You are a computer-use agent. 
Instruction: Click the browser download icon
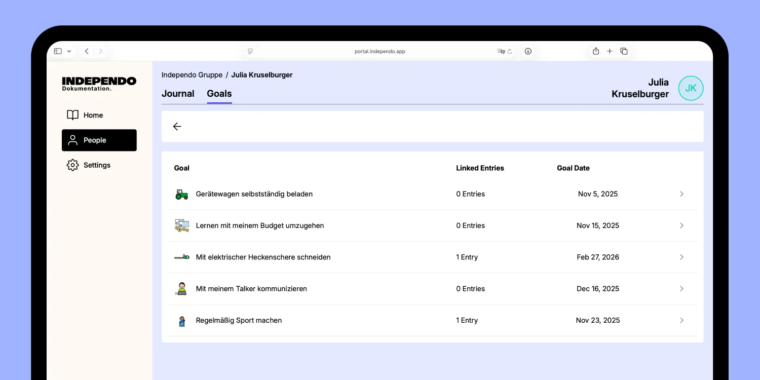[x=528, y=51]
